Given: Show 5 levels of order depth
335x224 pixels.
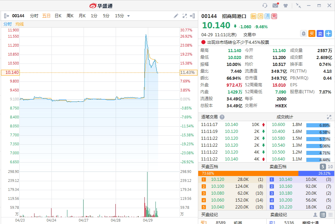Looking at the screenshot, I should [323, 167].
